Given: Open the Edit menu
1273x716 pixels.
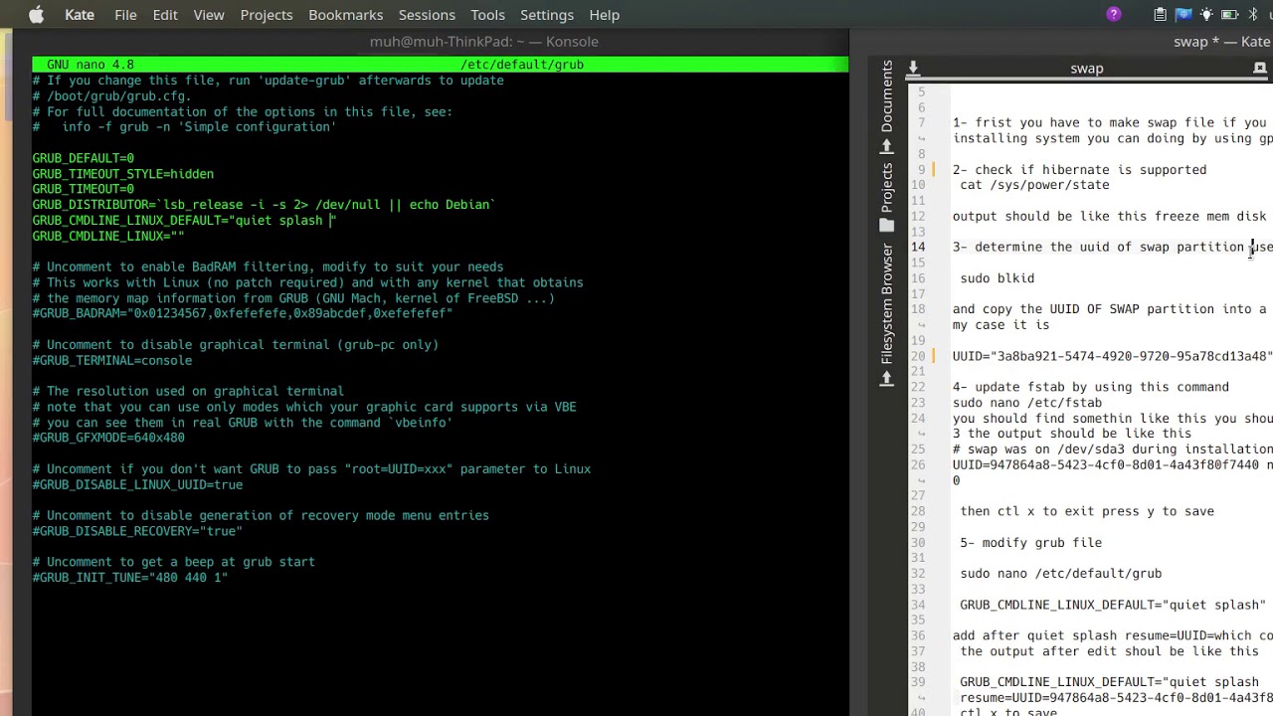Looking at the screenshot, I should [x=165, y=15].
